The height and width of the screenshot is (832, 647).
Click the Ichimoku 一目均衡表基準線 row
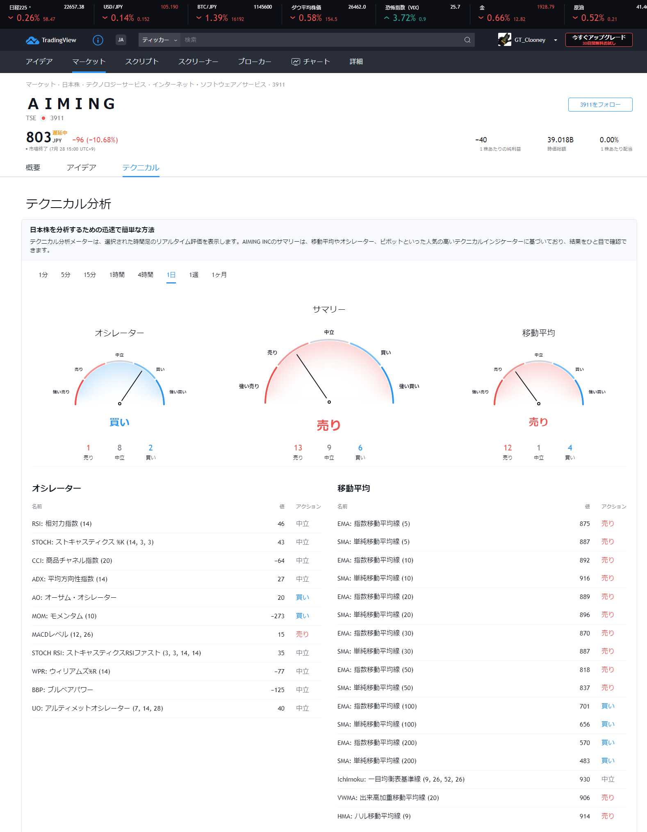tap(482, 779)
